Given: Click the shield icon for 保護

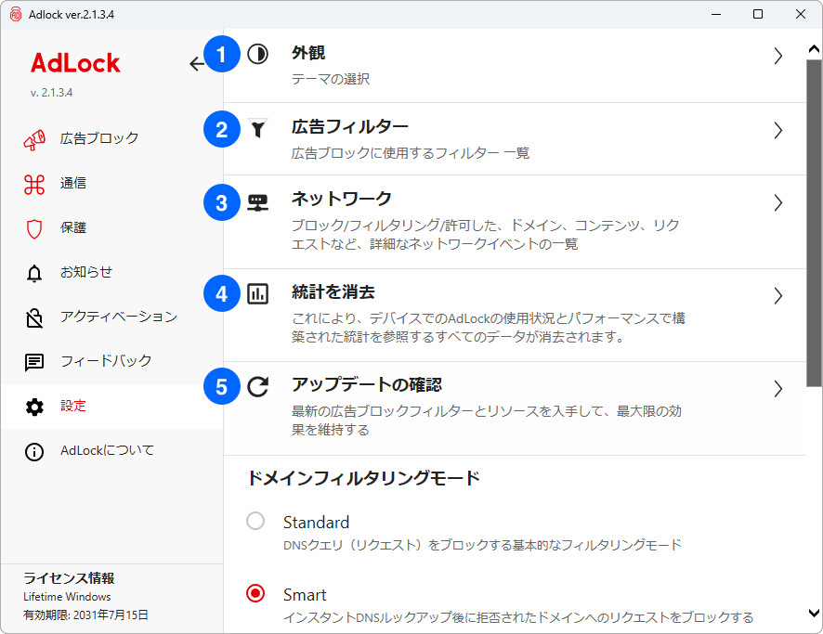Looking at the screenshot, I should pyautogui.click(x=34, y=227).
